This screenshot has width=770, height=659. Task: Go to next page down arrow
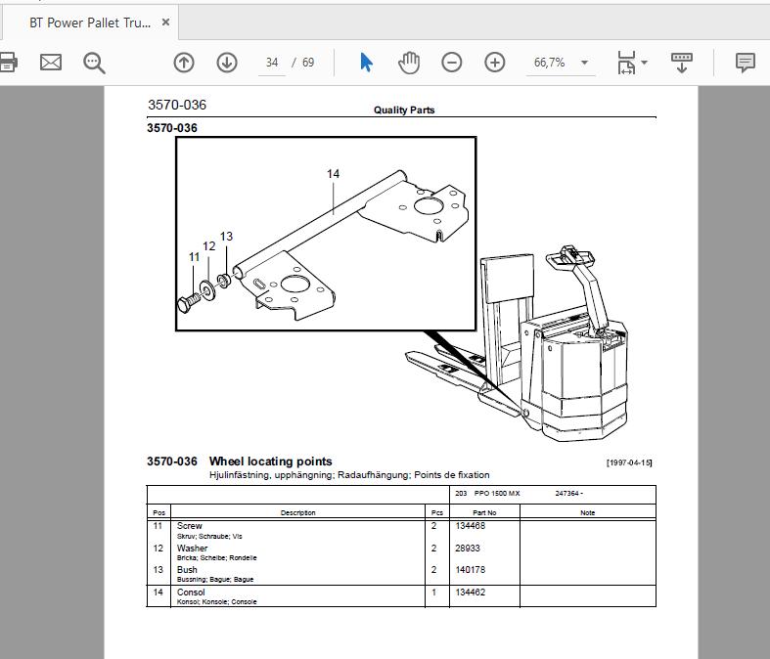[227, 63]
